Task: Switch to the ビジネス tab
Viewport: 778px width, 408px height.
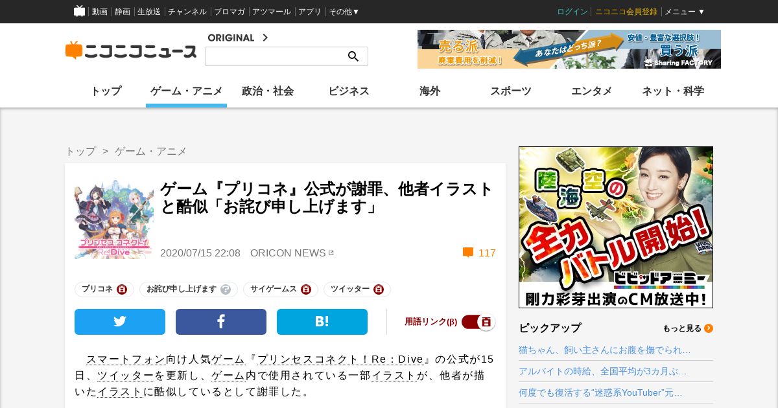Action: click(x=349, y=91)
